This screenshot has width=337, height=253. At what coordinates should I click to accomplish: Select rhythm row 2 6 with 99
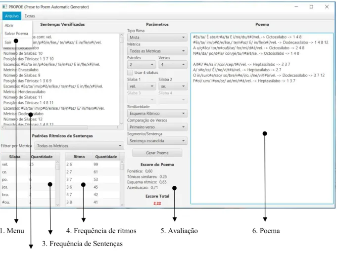coord(93,165)
